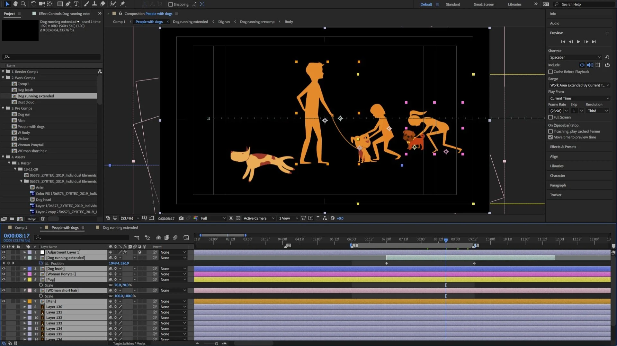
Task: Open the Active Camera view dropdown
Action: [x=259, y=218]
